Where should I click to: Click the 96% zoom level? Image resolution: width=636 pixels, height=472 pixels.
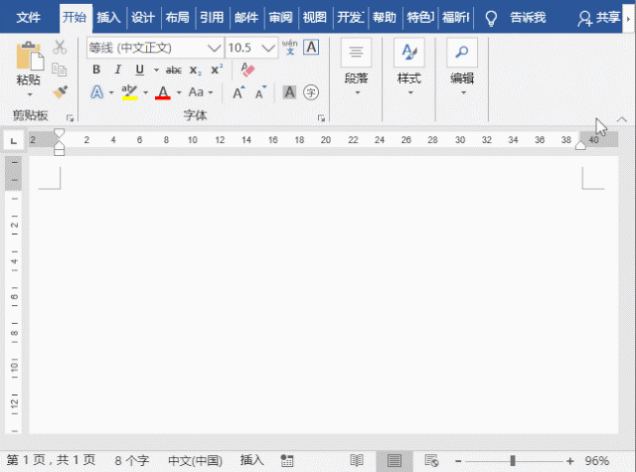click(x=597, y=461)
